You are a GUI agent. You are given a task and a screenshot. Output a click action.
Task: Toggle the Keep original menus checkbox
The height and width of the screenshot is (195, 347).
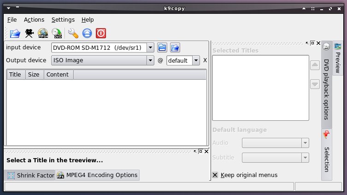click(215, 175)
